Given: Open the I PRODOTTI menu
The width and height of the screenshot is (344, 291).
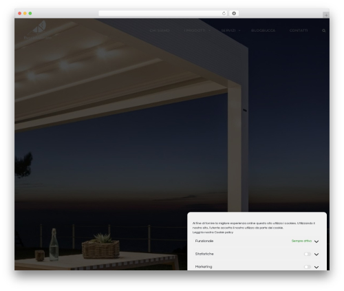Looking at the screenshot, I should 195,30.
